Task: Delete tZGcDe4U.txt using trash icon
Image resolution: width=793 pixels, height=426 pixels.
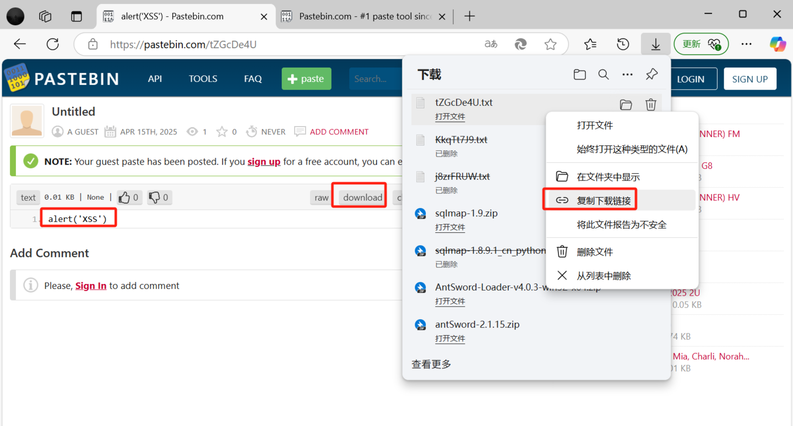Action: pos(650,105)
